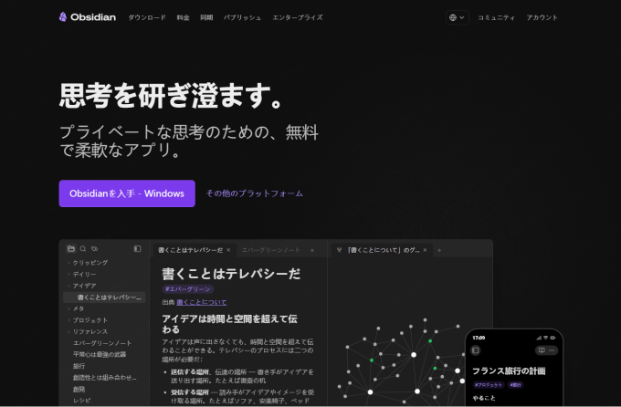Collapse the アイデア folder

coord(68,286)
